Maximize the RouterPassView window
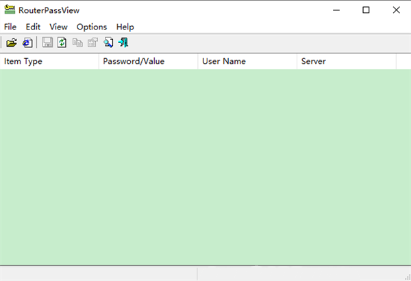This screenshot has height=281, width=411. point(366,10)
